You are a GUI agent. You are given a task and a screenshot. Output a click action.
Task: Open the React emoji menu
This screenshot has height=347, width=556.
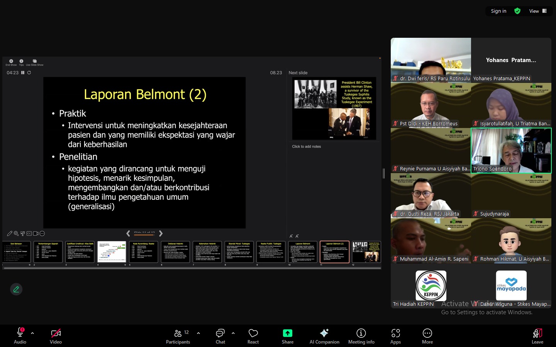253,335
